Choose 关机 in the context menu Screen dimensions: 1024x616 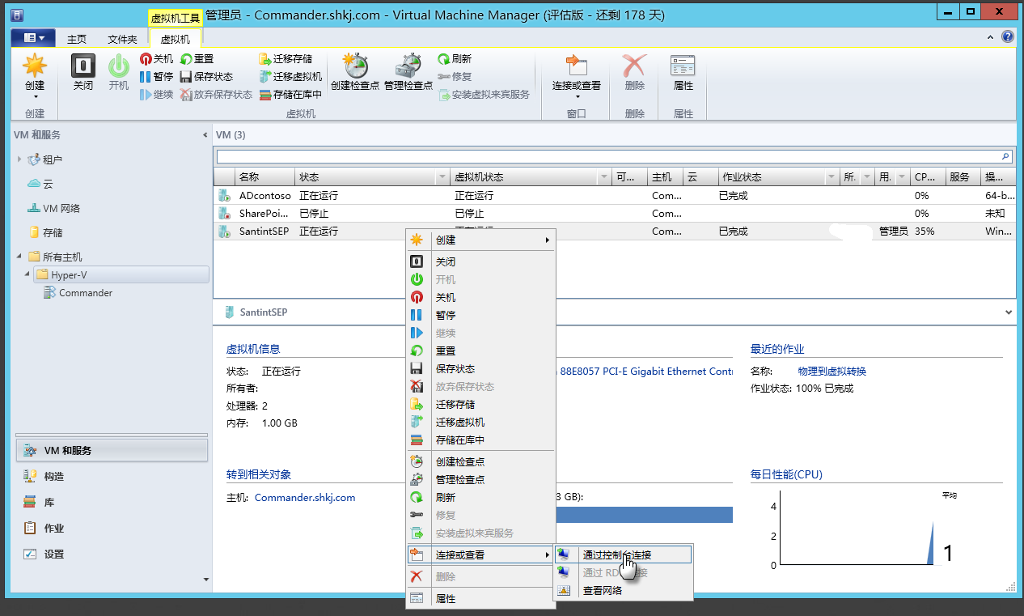(480, 297)
